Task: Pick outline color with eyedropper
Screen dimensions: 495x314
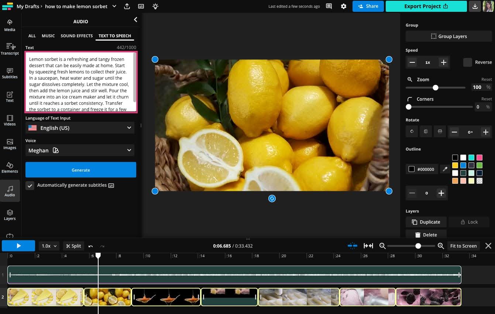Action: coord(445,169)
